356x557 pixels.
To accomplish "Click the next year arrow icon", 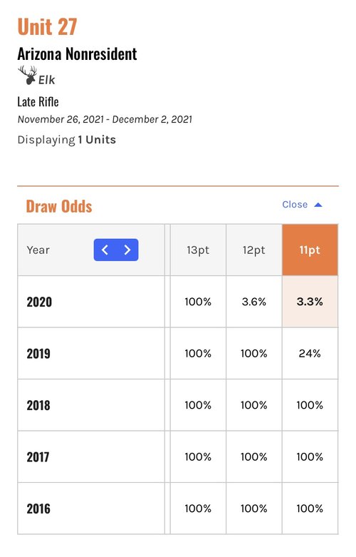I will coord(127,250).
